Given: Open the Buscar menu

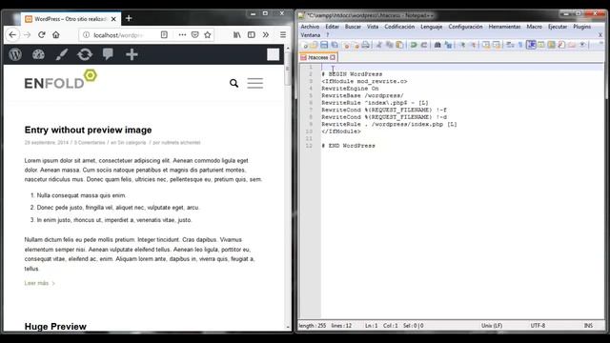Looking at the screenshot, I should (x=353, y=27).
